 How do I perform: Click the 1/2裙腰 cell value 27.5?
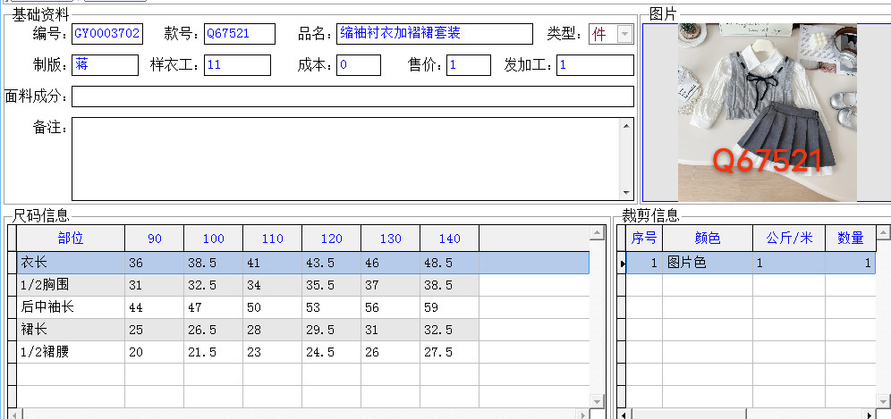coord(450,352)
